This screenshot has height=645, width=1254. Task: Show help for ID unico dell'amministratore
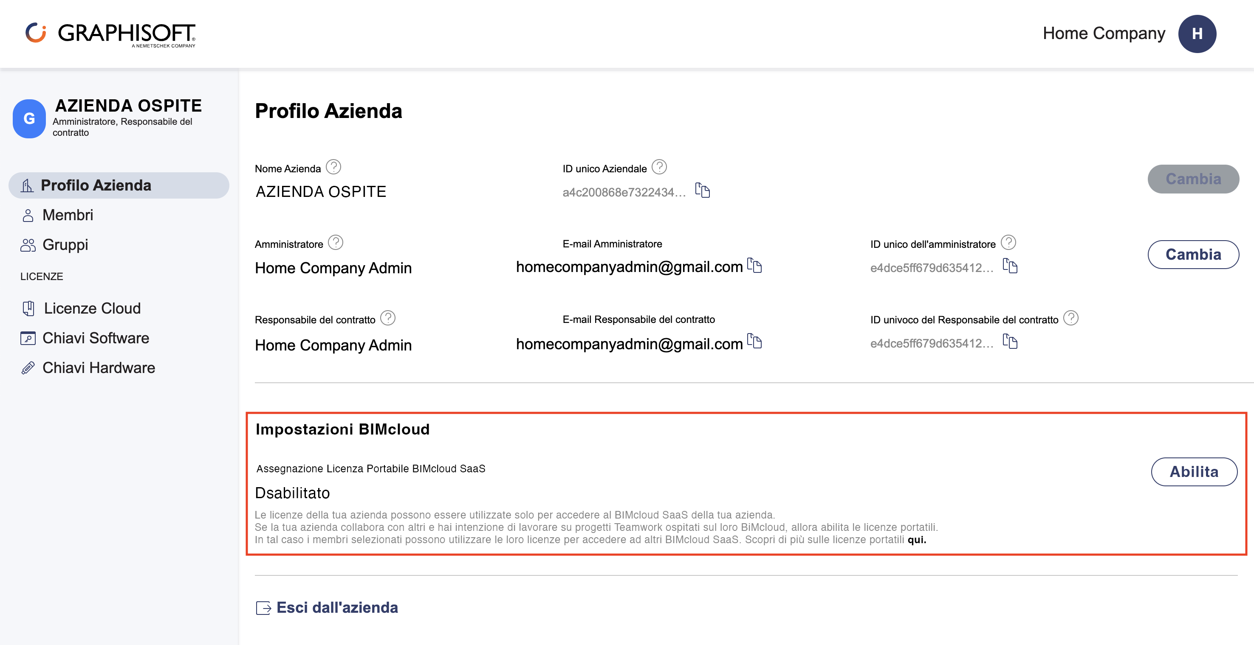point(1008,243)
